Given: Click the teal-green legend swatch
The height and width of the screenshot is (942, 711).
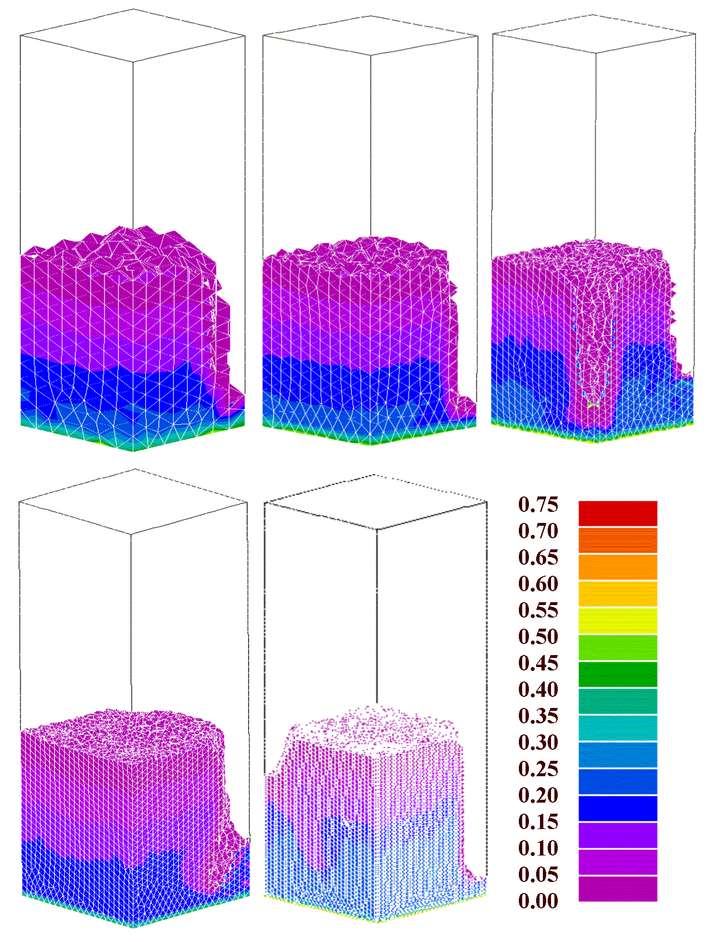Looking at the screenshot, I should 618,701.
